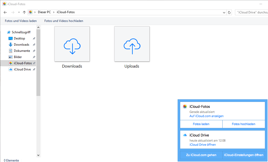
Task: Click 'heute aktualisiert am 12:08' text
Action: [208, 141]
